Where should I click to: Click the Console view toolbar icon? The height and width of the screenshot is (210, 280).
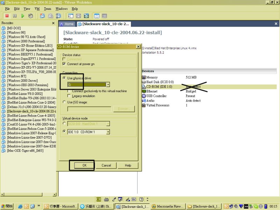click(x=104, y=16)
